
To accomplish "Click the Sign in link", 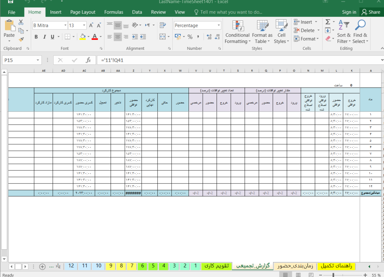I will click(349, 12).
